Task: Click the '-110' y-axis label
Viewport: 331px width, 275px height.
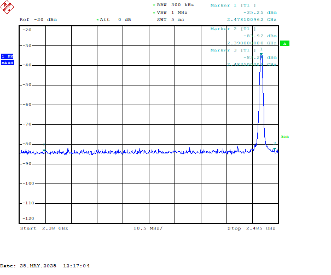Action: pos(28,203)
